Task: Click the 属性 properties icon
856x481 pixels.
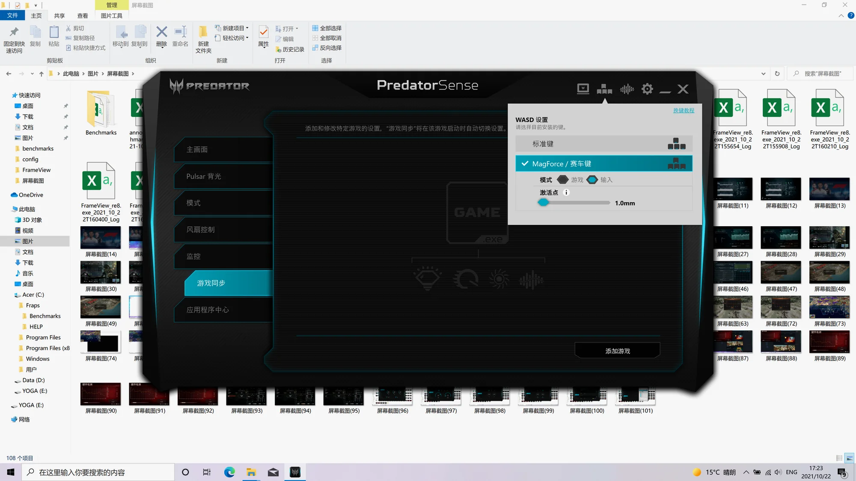Action: pos(264,32)
